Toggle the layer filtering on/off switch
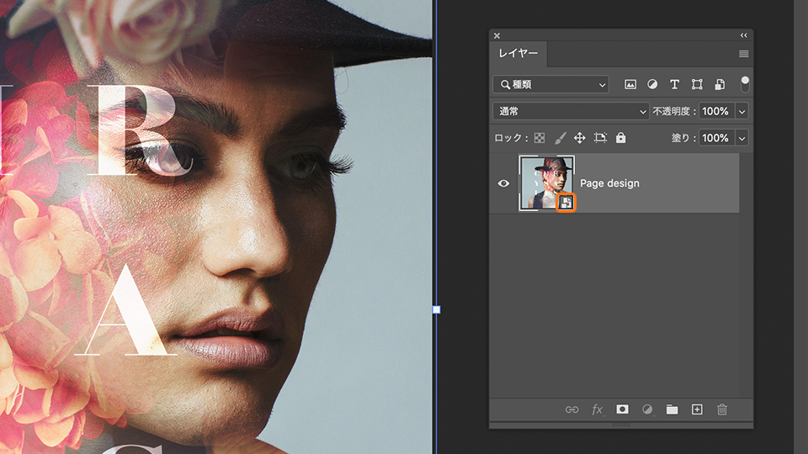Image resolution: width=808 pixels, height=454 pixels. tap(745, 84)
